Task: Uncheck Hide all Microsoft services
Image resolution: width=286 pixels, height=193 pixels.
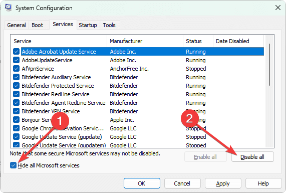Action: (x=13, y=165)
